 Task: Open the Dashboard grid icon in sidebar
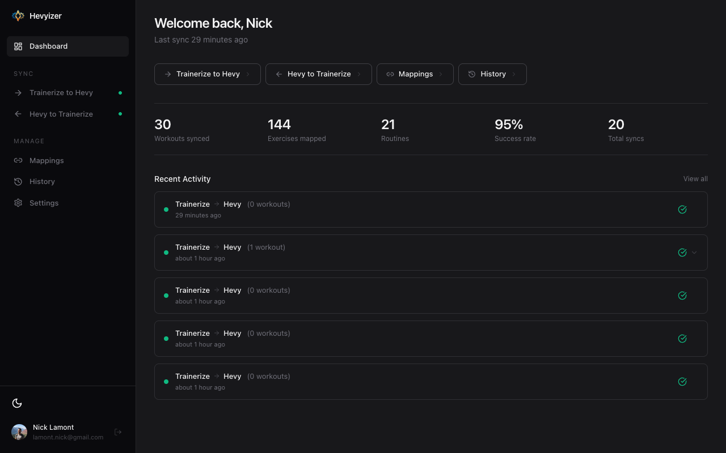click(x=18, y=46)
